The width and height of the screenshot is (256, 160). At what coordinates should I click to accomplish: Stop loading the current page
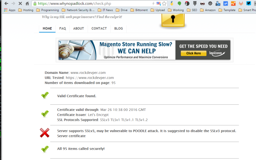pos(20,4)
